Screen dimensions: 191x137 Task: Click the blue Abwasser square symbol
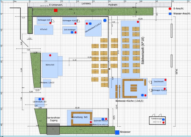coord(117,132)
